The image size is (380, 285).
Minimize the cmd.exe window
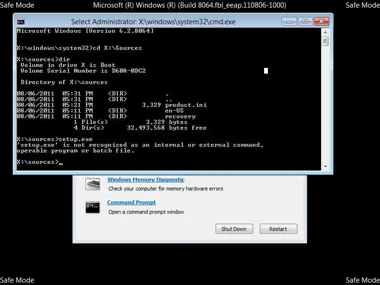289,21
